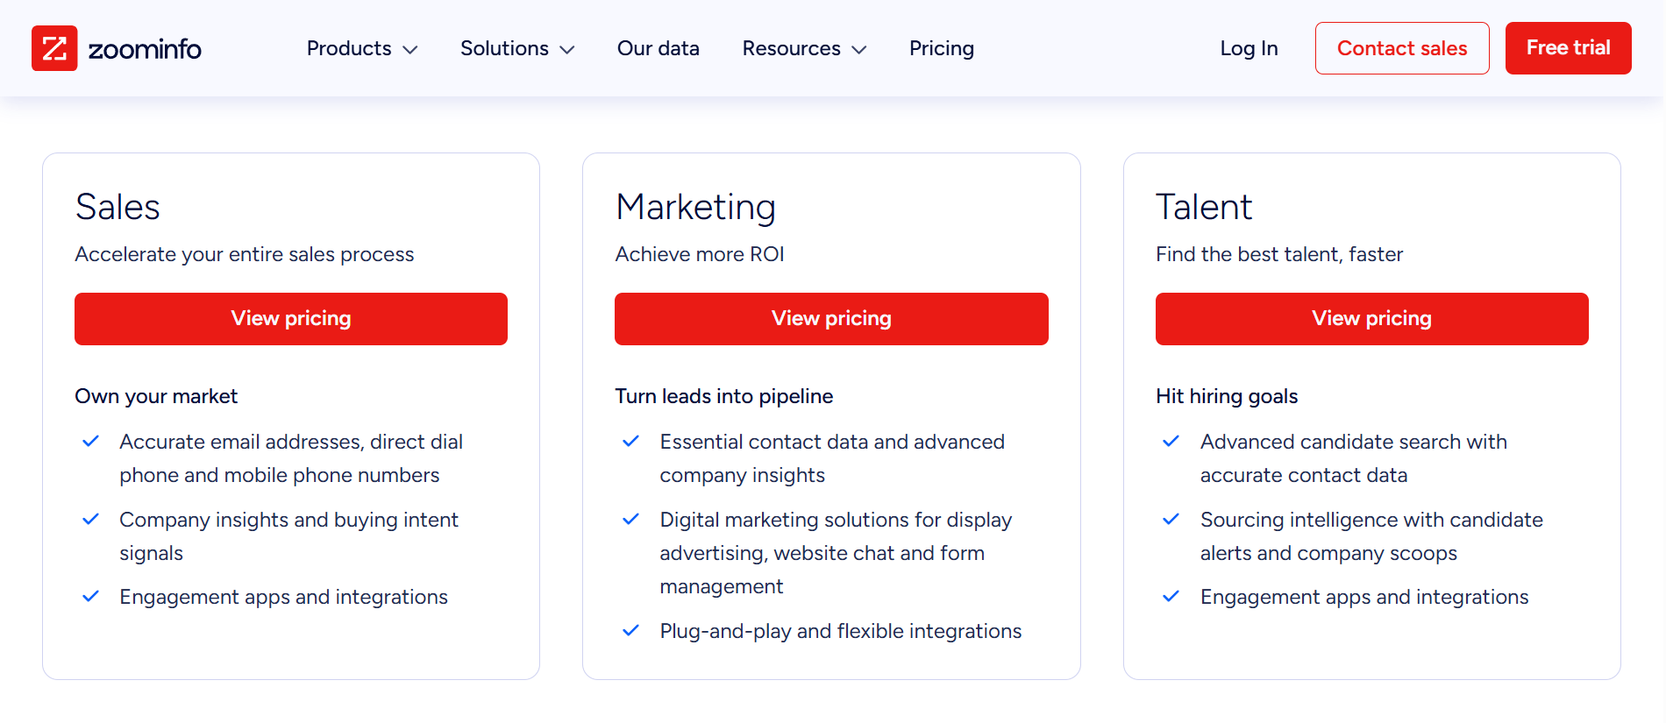Click 'Essential contact data and advanced' text
1666x723 pixels.
point(832,442)
